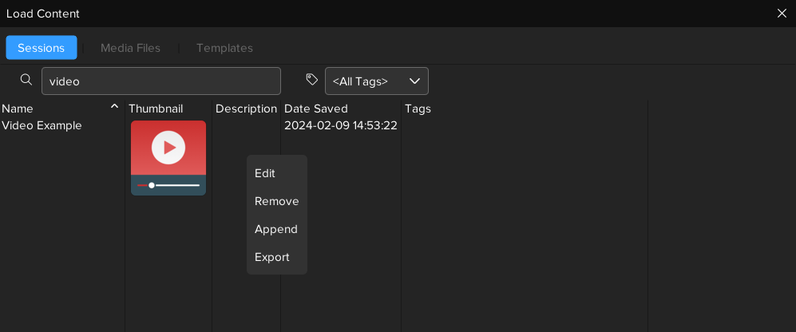Click the Tags column header
The height and width of the screenshot is (332, 796).
pyautogui.click(x=418, y=109)
